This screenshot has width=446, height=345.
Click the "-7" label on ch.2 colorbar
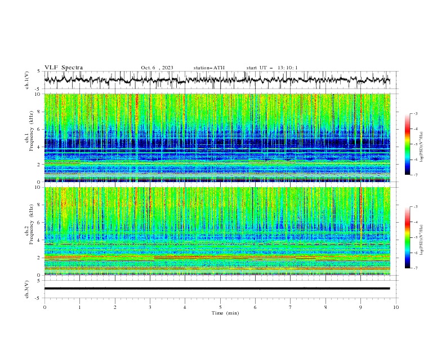tap(416, 268)
